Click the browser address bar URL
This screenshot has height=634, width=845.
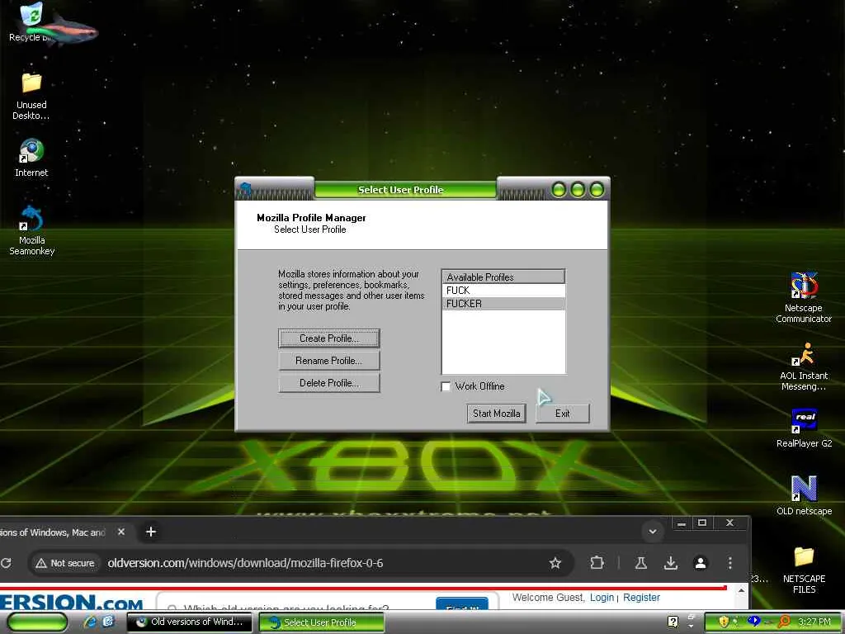245,563
